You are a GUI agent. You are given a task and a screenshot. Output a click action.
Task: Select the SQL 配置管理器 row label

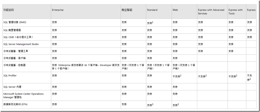tap(12, 30)
